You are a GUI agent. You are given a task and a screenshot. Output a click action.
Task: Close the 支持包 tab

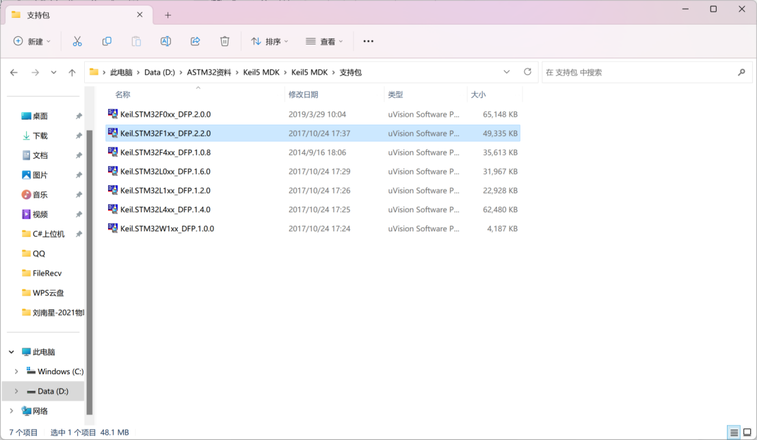coord(140,15)
